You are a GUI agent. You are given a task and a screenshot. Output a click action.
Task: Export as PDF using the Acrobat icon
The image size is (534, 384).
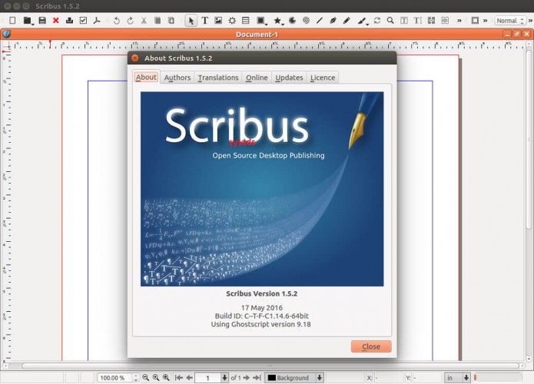coord(97,21)
